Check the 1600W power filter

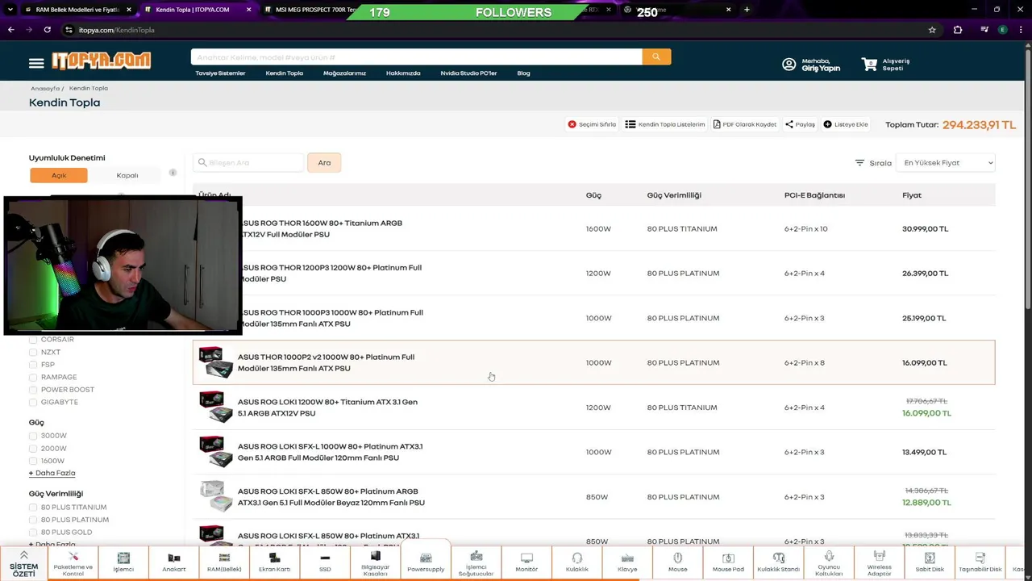33,461
